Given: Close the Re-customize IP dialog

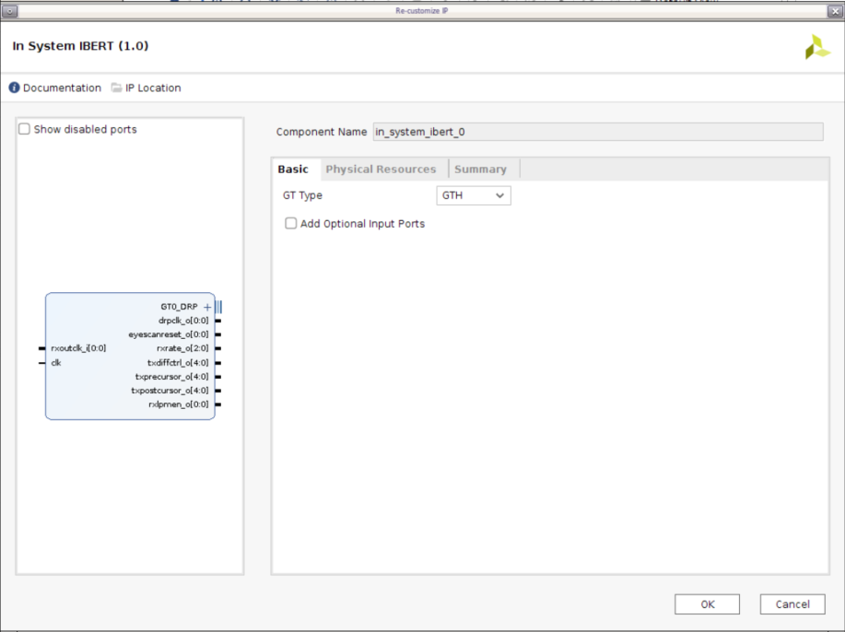Looking at the screenshot, I should pos(835,11).
